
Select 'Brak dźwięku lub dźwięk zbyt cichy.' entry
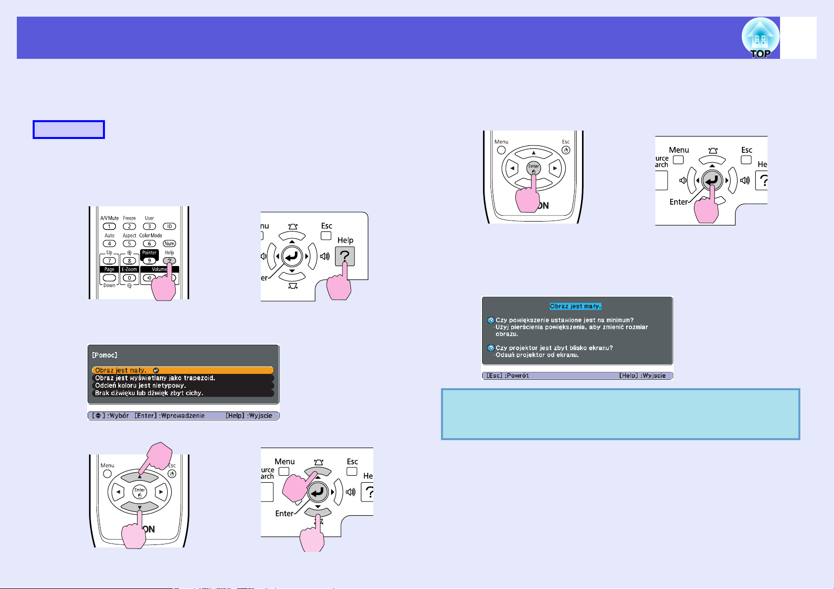(x=183, y=393)
